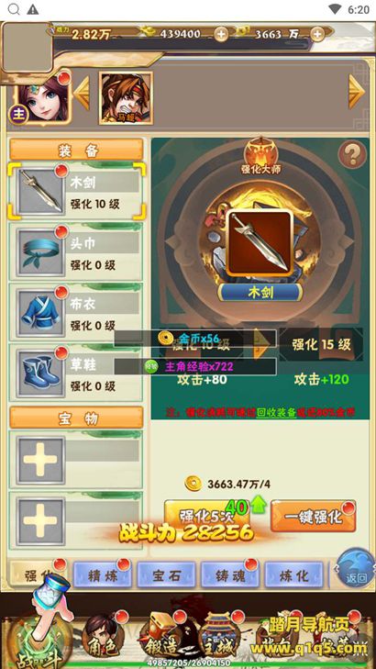Select the 草鞋 boots equipment slot
376x669 pixels.
77,374
